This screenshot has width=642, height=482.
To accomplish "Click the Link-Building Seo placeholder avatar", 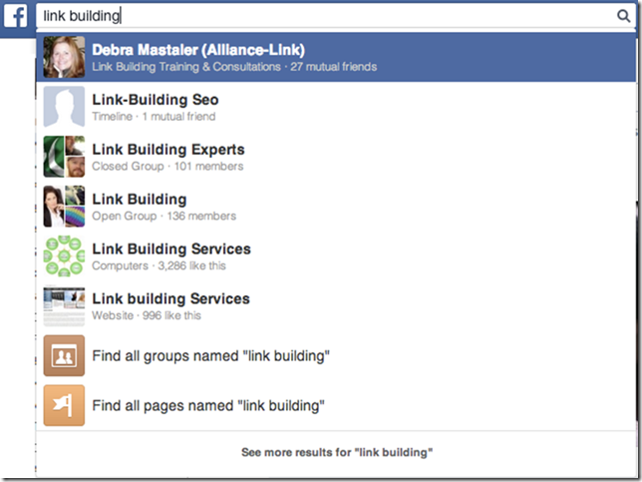I will click(64, 107).
